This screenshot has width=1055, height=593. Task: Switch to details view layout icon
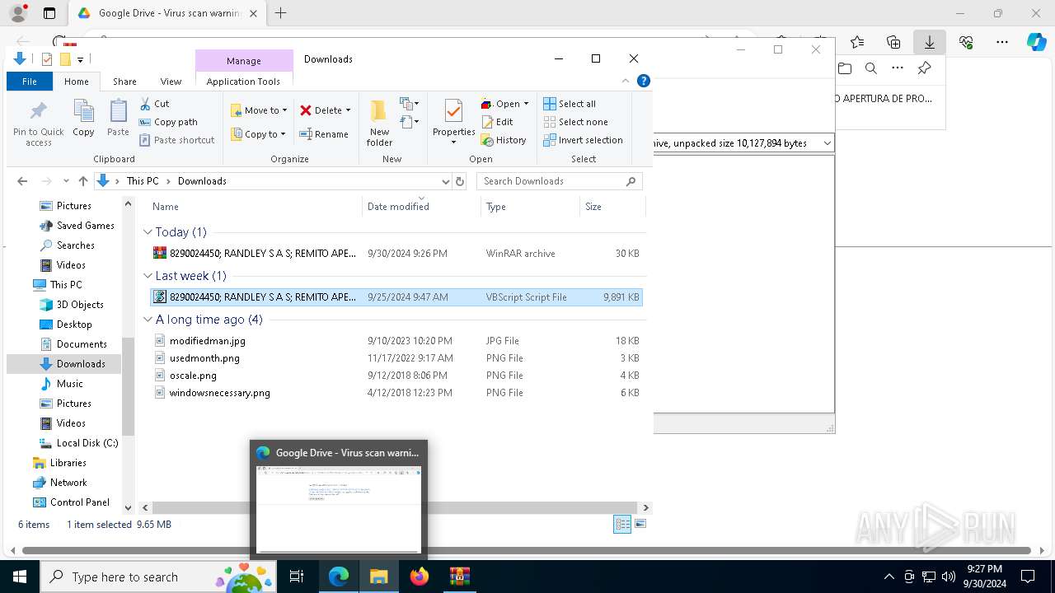tap(622, 524)
